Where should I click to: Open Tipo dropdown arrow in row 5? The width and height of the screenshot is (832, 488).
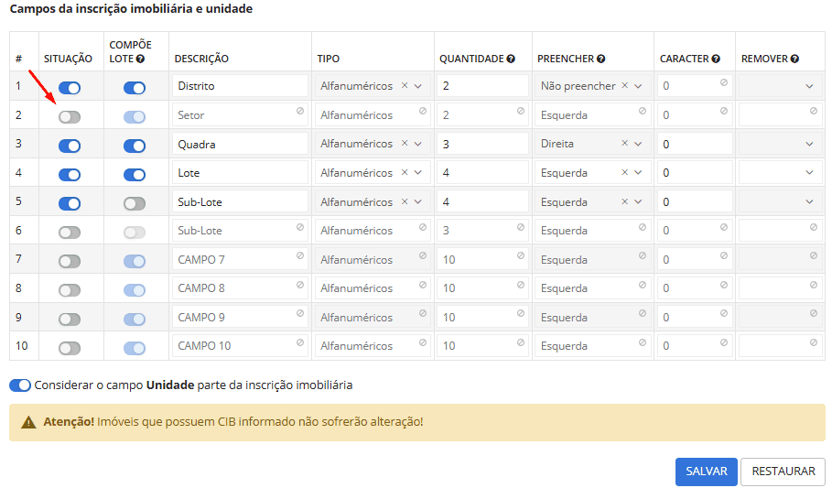click(418, 201)
